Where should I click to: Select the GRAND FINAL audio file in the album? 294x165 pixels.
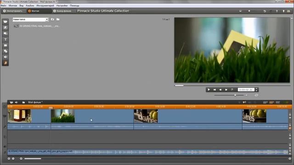pyautogui.click(x=37, y=26)
